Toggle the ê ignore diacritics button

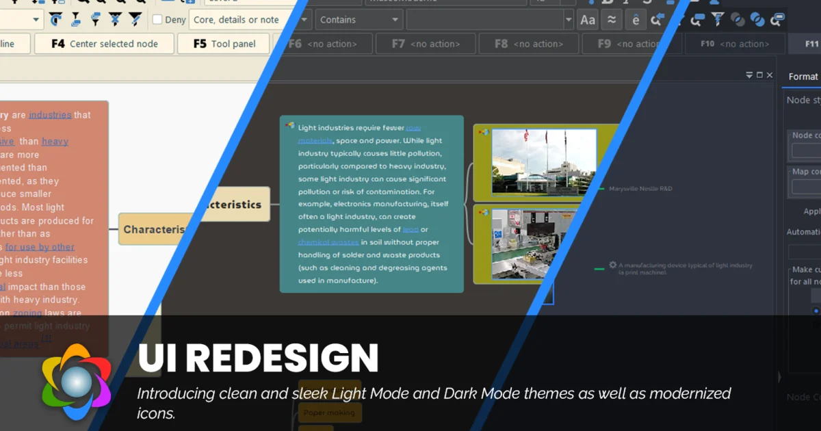(636, 20)
